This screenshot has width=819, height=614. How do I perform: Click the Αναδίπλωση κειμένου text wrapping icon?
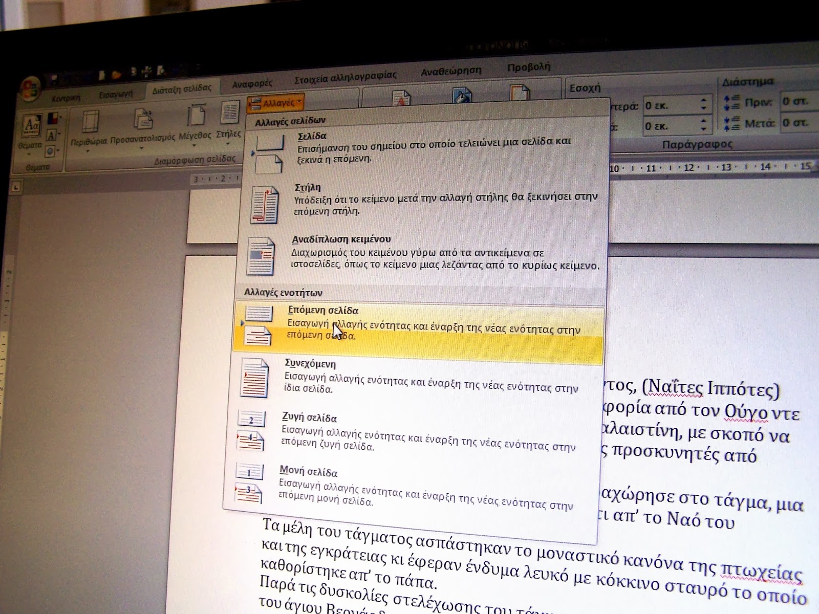[261, 255]
